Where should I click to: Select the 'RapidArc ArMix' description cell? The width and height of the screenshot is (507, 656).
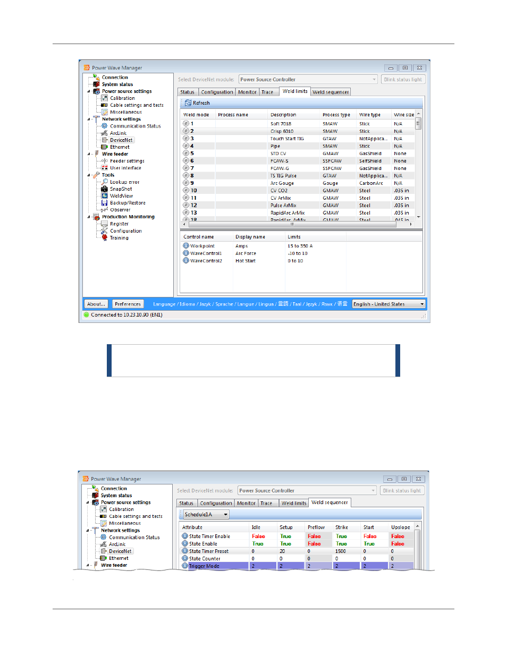pyautogui.click(x=288, y=213)
